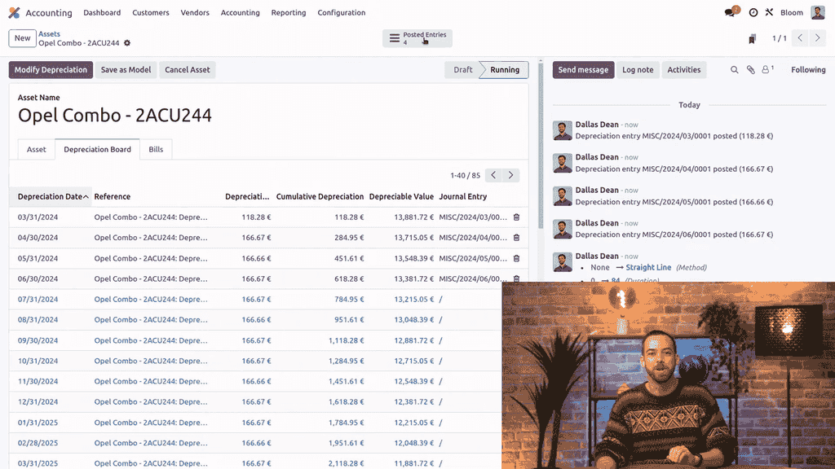Viewport: 835px width, 469px height.
Task: Sort by Depreciation Date column header
Action: [x=51, y=196]
